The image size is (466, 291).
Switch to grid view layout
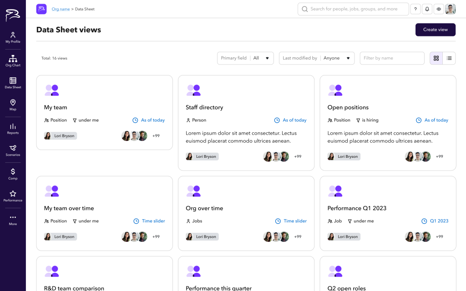click(x=436, y=58)
